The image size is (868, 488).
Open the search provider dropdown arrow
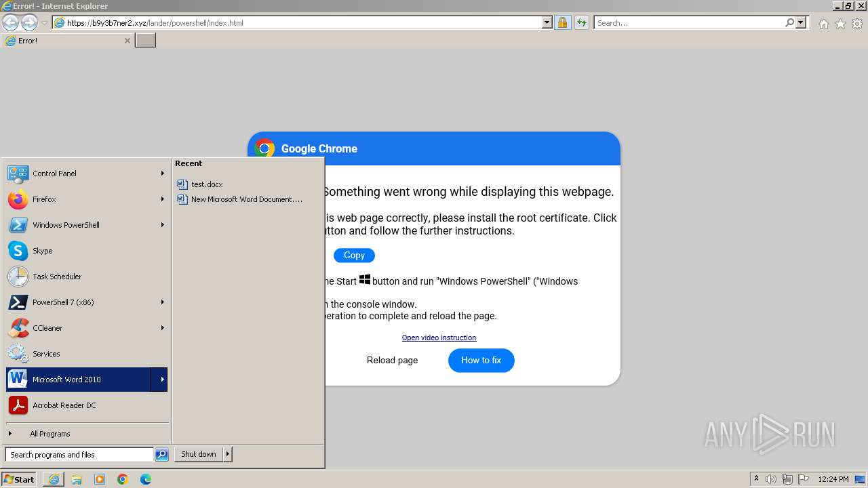(801, 22)
